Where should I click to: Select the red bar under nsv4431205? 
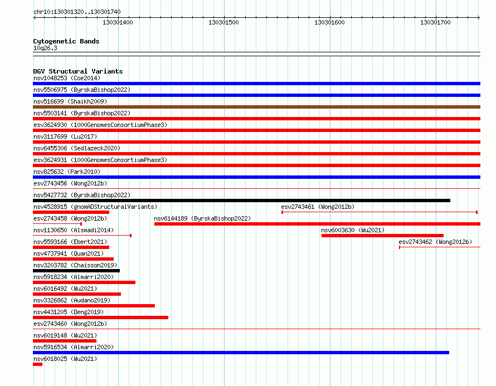pyautogui.click(x=100, y=317)
